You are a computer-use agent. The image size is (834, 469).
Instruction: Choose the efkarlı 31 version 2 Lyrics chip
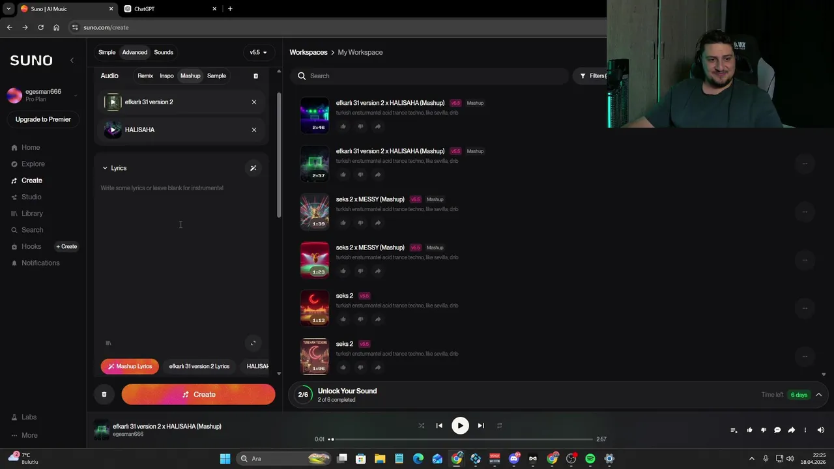coord(199,366)
